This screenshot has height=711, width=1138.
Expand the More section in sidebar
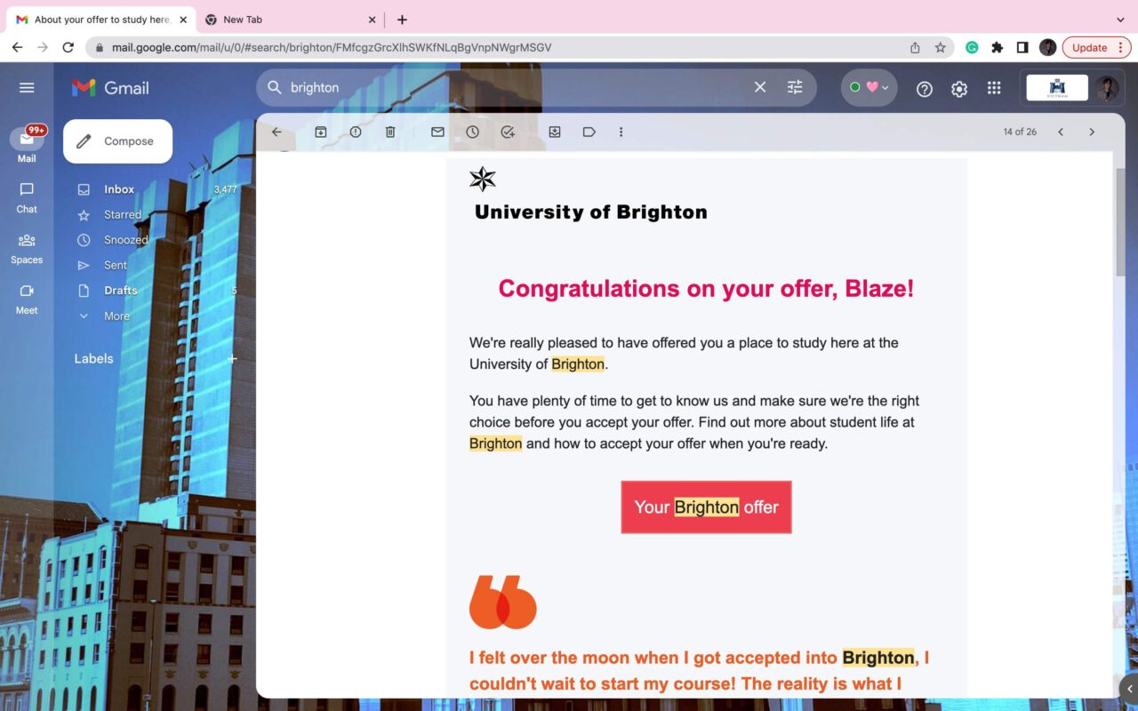click(x=116, y=316)
